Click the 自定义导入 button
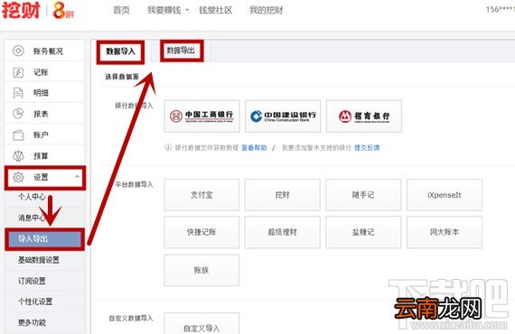515x334 pixels. tap(201, 324)
